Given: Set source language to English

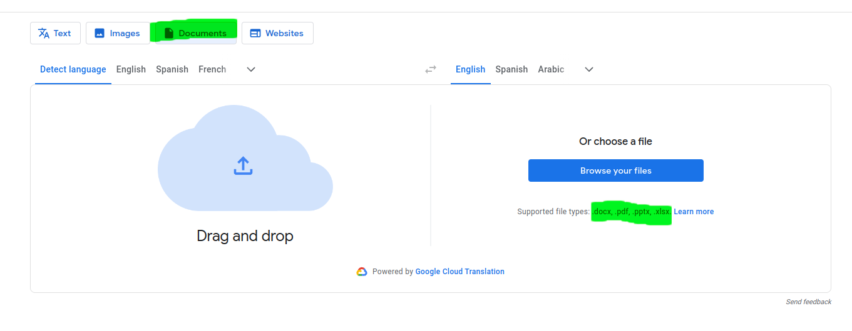Looking at the screenshot, I should (x=131, y=69).
